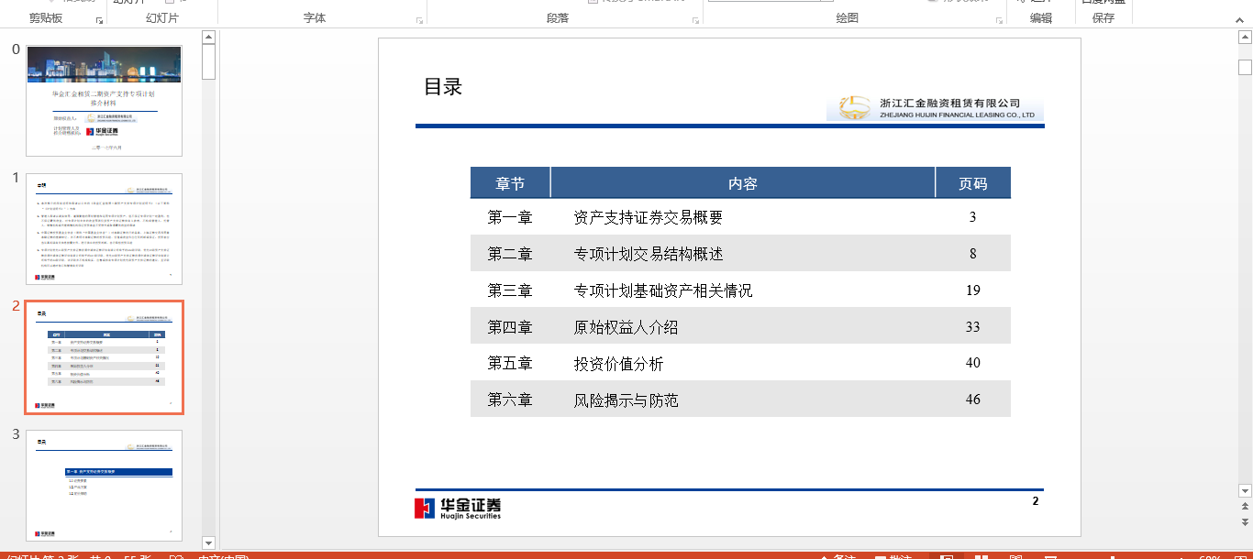The image size is (1253, 559).
Task: Click the scroll-up arrow of slide editor
Action: [1245, 38]
